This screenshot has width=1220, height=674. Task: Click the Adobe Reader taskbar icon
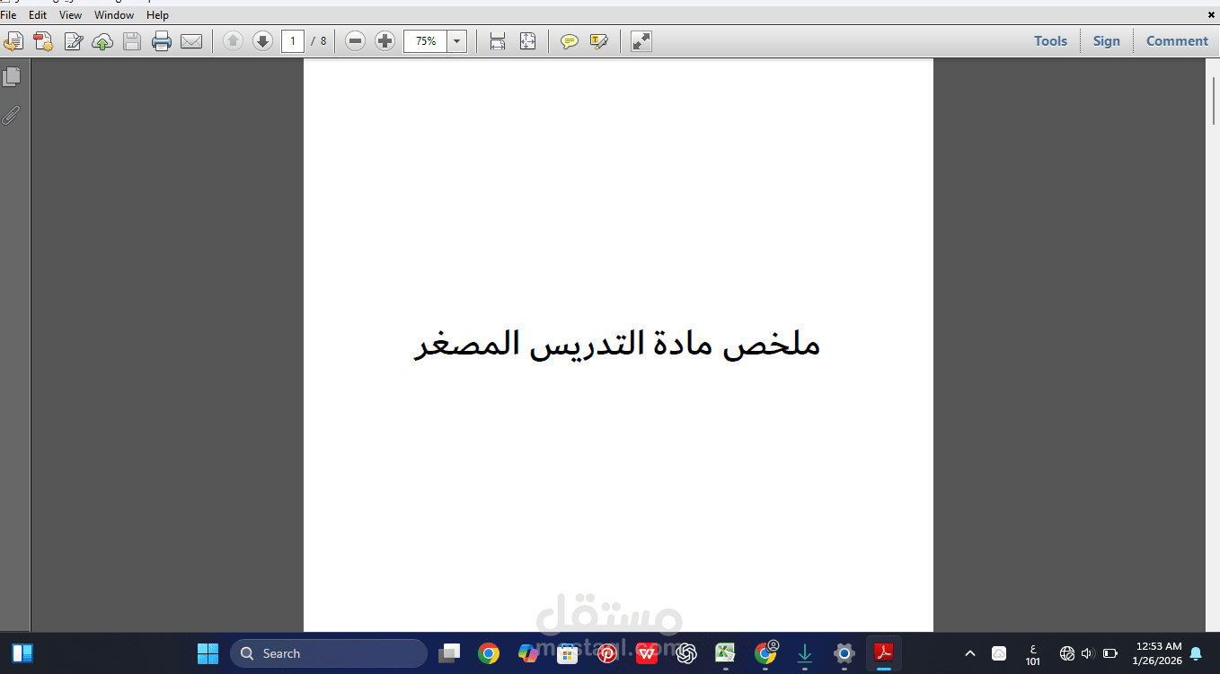pos(884,653)
